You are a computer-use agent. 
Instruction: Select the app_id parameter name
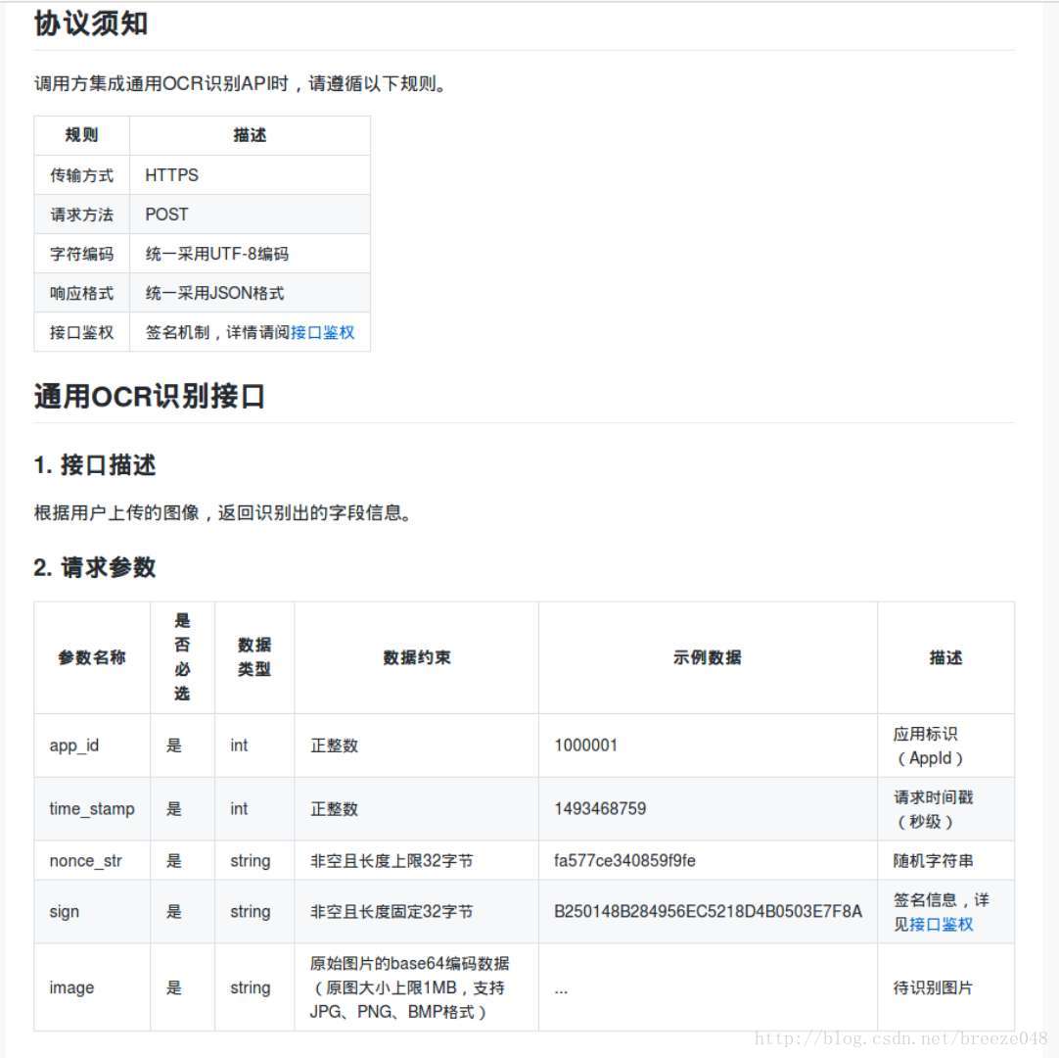click(74, 745)
